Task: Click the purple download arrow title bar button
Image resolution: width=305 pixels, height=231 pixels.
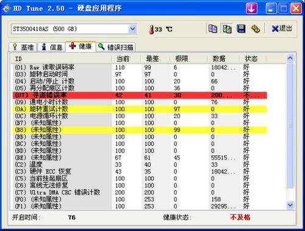Action: click(x=251, y=9)
